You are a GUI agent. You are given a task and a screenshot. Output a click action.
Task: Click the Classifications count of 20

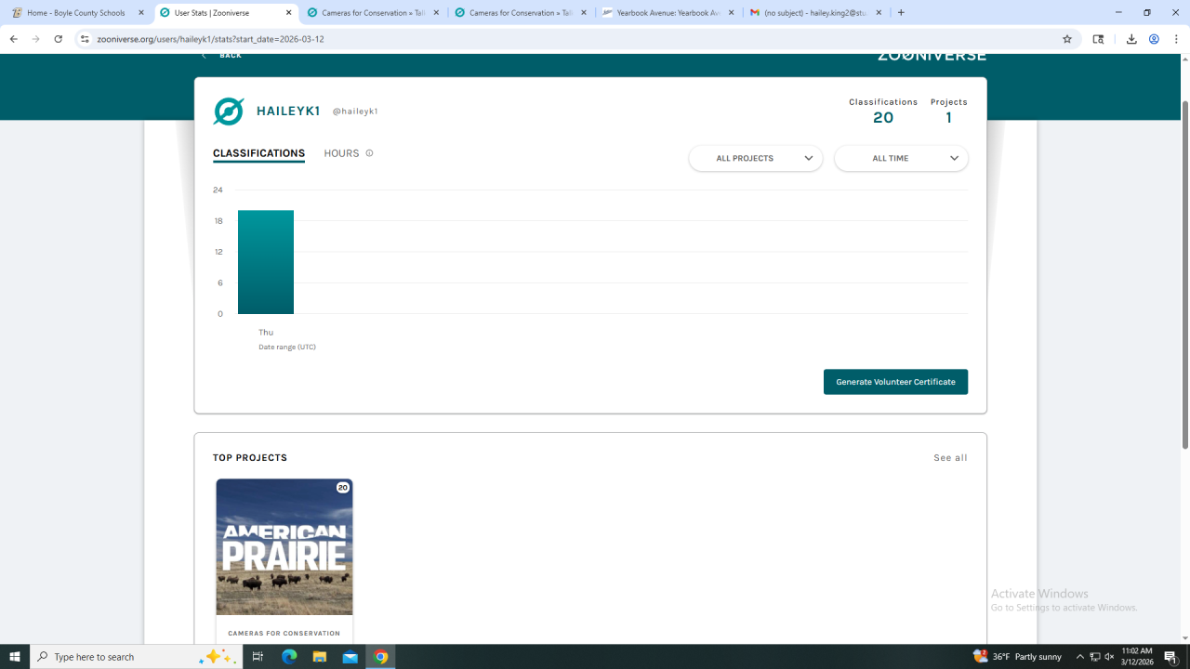click(883, 118)
